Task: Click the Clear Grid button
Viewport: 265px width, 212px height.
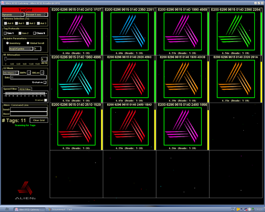Action: (39, 120)
